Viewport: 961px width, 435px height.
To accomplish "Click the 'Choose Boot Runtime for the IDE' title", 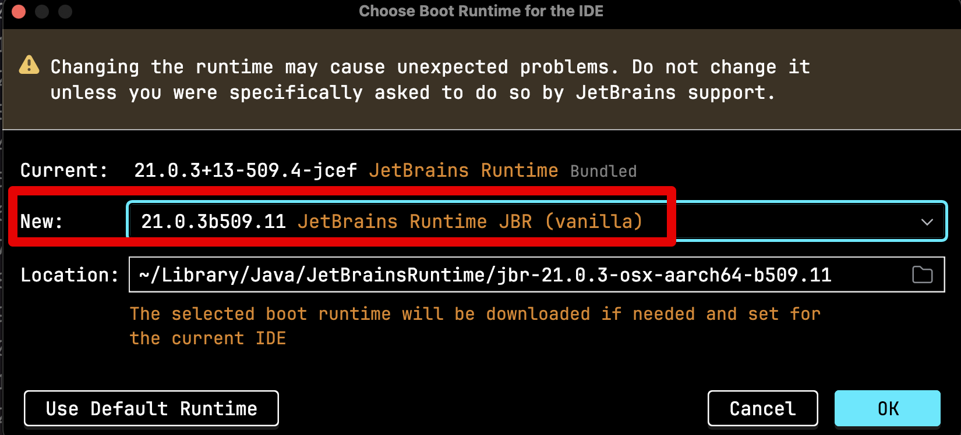I will pos(481,11).
